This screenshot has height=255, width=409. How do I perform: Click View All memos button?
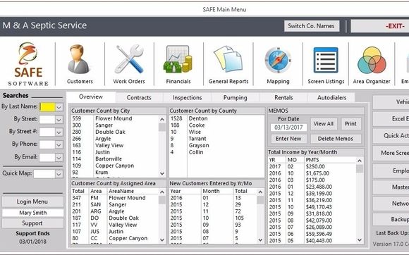coord(324,124)
